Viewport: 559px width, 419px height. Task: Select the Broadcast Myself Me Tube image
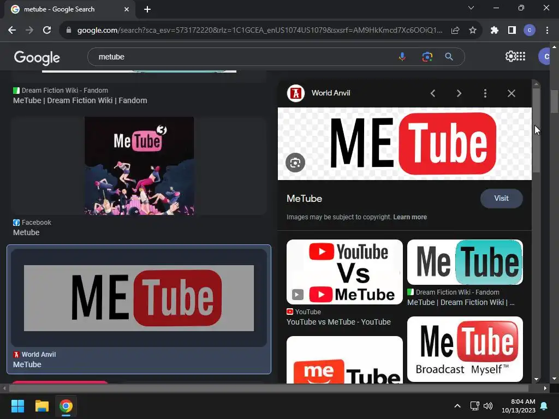[x=465, y=349]
